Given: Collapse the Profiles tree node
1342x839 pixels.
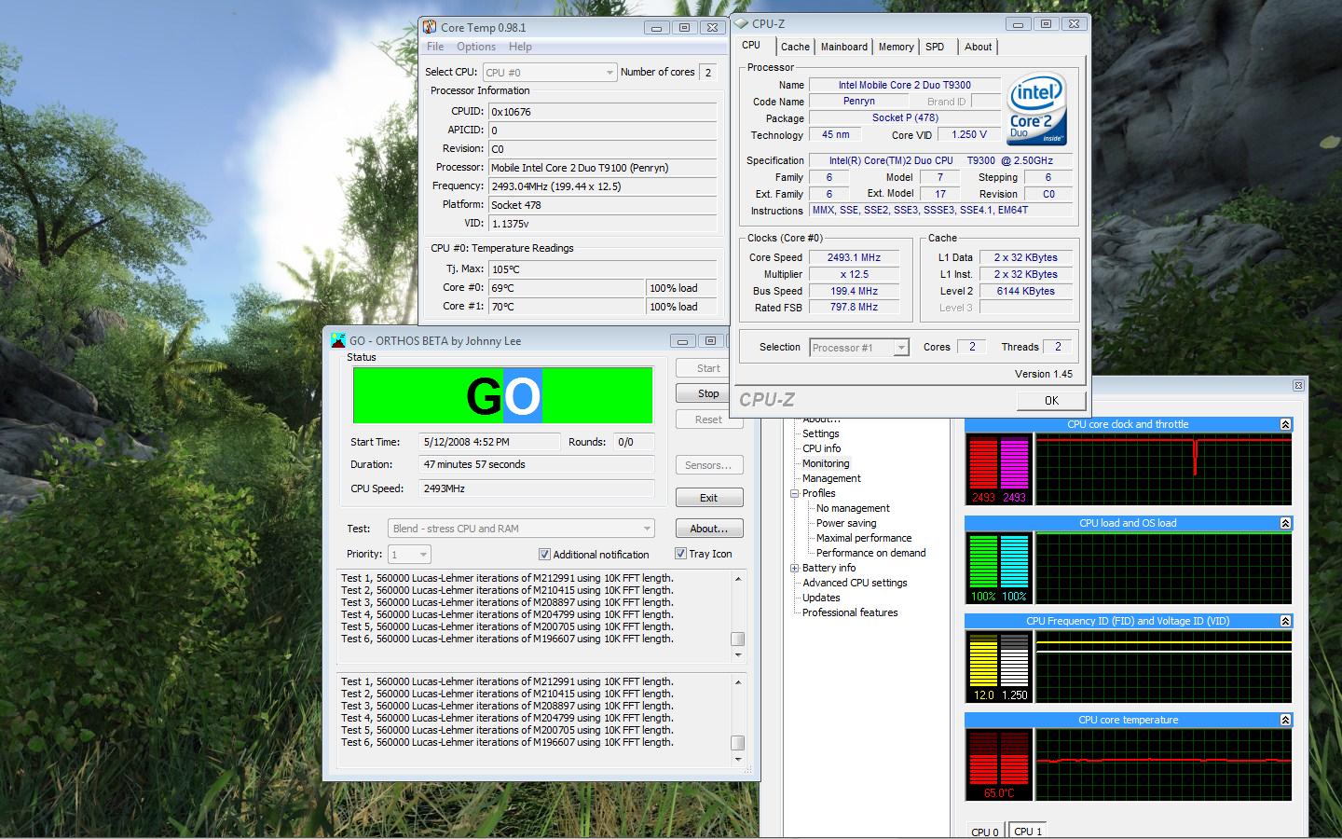Looking at the screenshot, I should click(795, 493).
